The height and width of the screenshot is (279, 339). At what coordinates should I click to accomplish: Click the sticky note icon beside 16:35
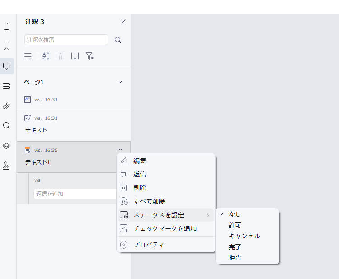pos(28,150)
